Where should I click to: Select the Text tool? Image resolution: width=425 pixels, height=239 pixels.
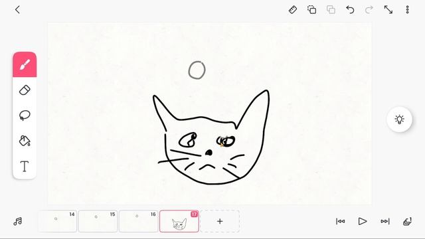[25, 166]
